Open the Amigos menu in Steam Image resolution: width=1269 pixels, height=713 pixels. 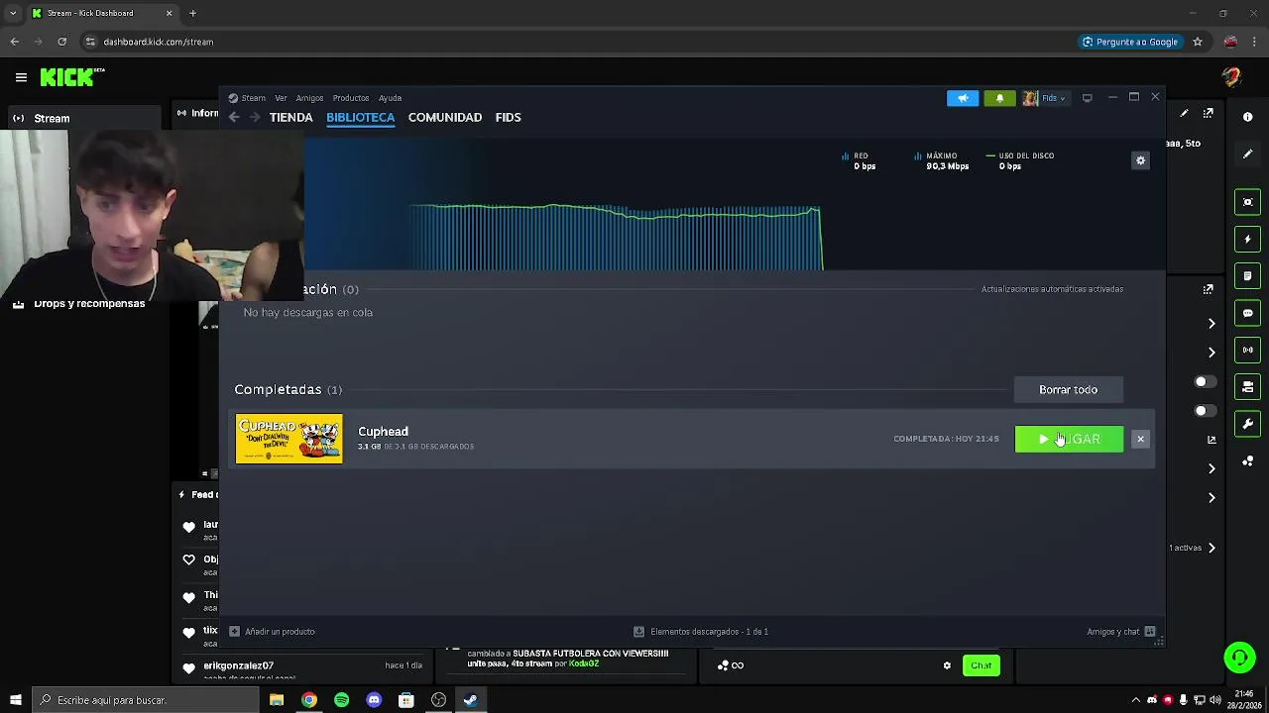pyautogui.click(x=309, y=98)
